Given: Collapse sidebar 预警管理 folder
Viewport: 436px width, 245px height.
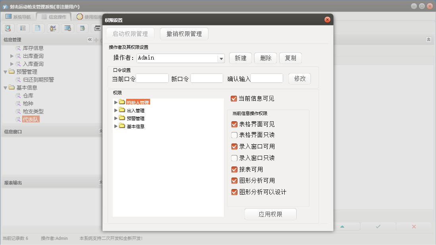Looking at the screenshot, I should click(5, 72).
